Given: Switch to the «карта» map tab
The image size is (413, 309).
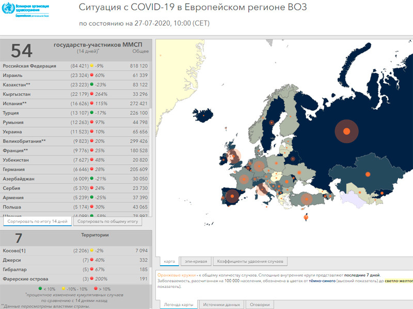Looking at the screenshot, I should (169, 262).
